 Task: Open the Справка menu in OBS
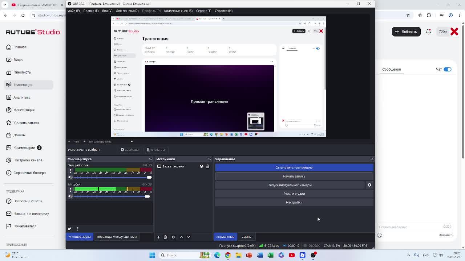pos(224,11)
